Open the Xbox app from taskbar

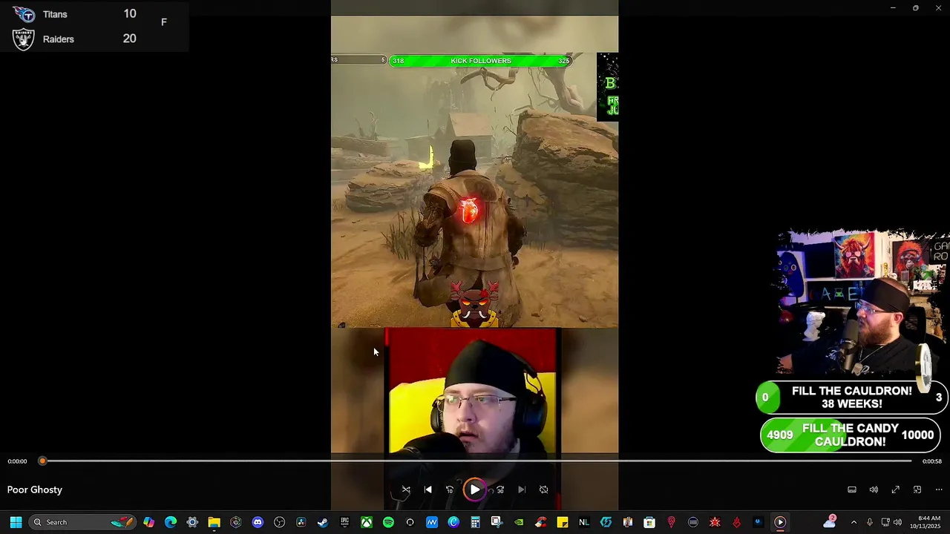click(367, 522)
